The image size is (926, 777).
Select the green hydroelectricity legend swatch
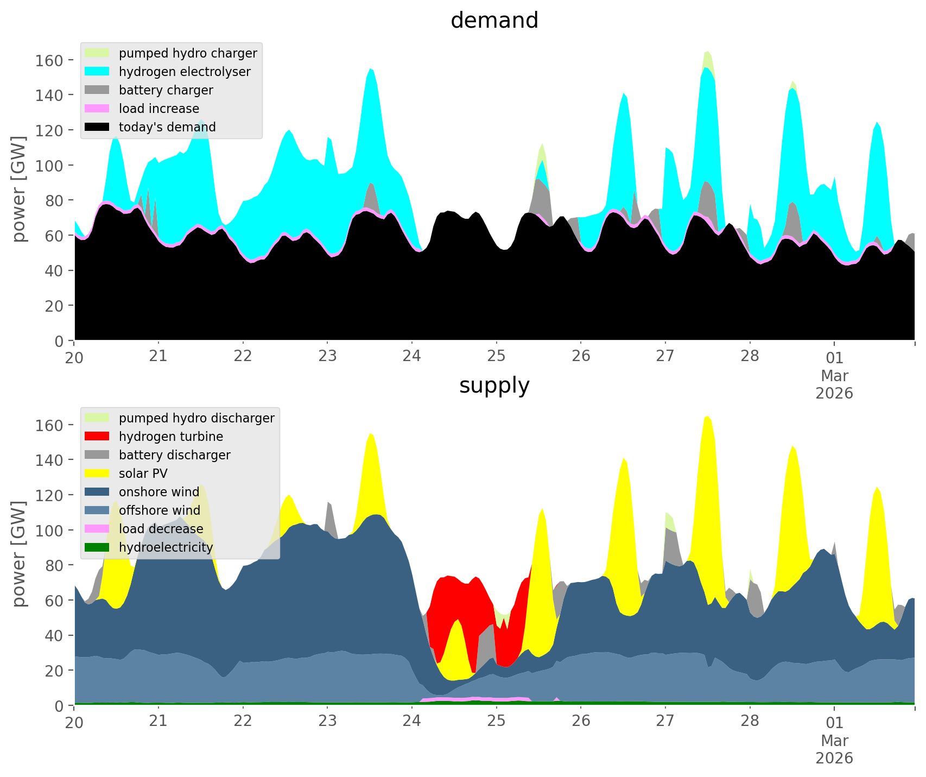(98, 547)
